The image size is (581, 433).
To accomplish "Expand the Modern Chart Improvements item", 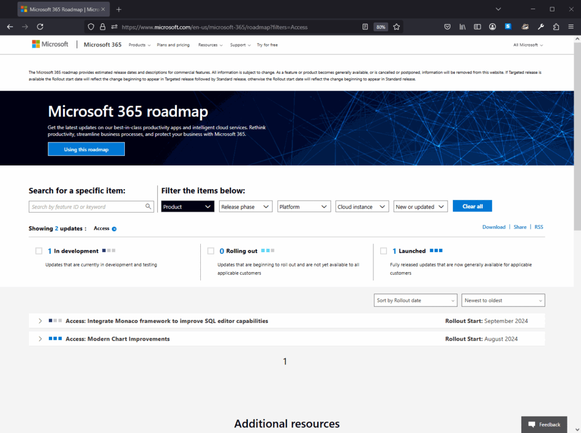I will point(40,338).
